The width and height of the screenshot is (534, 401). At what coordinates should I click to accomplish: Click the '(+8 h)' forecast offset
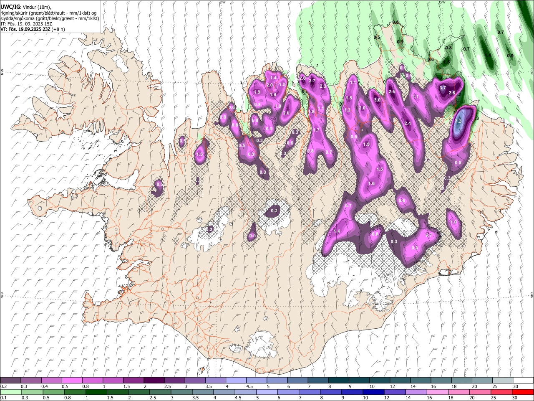click(x=58, y=29)
